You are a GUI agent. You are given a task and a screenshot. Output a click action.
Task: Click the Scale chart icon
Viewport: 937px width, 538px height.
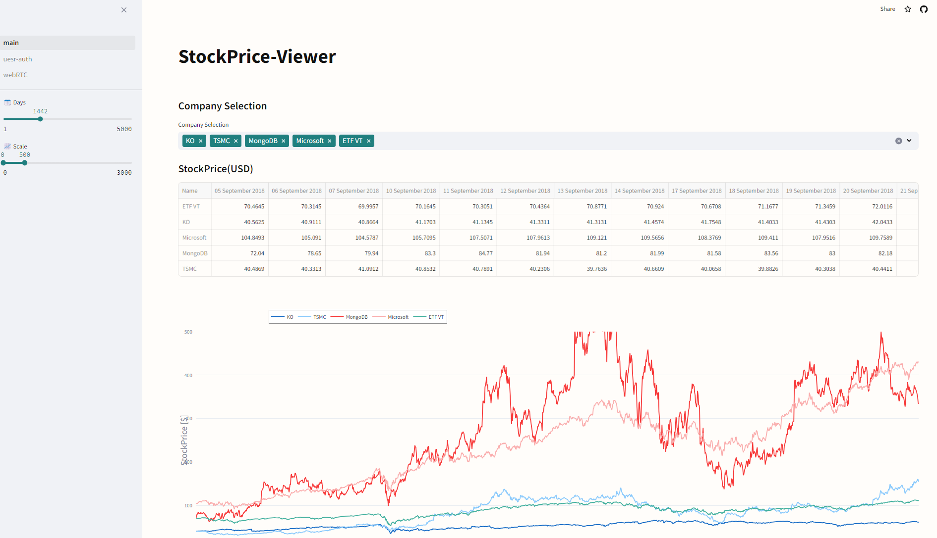(7, 146)
